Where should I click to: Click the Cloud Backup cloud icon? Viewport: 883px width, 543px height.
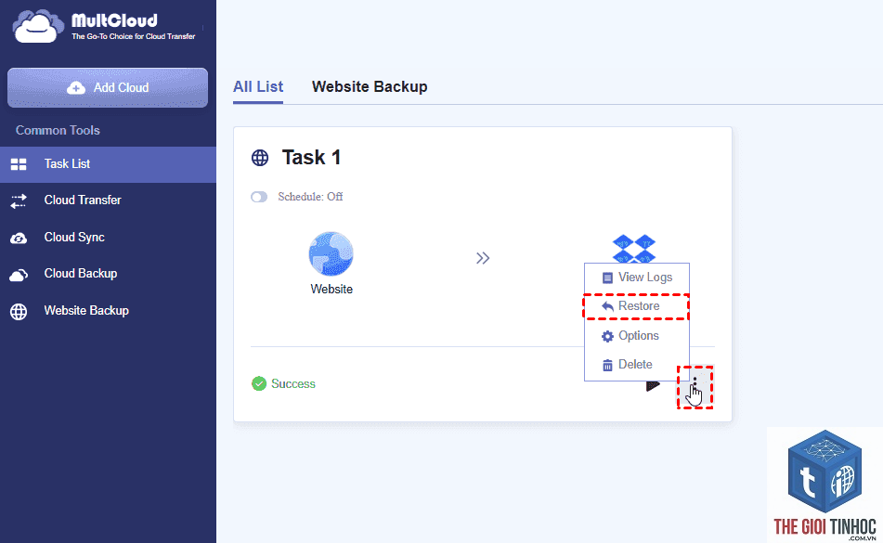(19, 275)
